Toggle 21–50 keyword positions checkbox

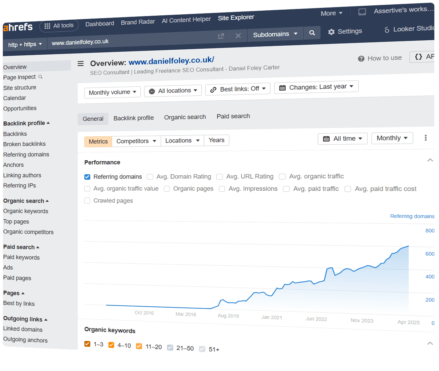170,348
